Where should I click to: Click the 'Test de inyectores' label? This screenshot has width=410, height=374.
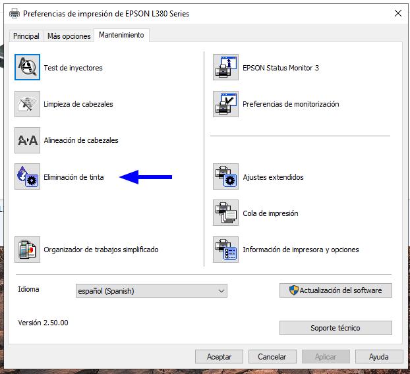(x=73, y=68)
